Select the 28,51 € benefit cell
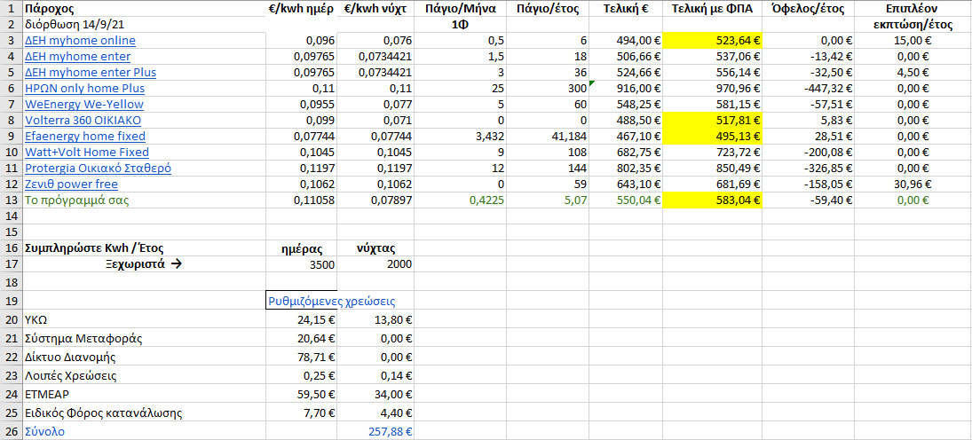 pos(809,137)
